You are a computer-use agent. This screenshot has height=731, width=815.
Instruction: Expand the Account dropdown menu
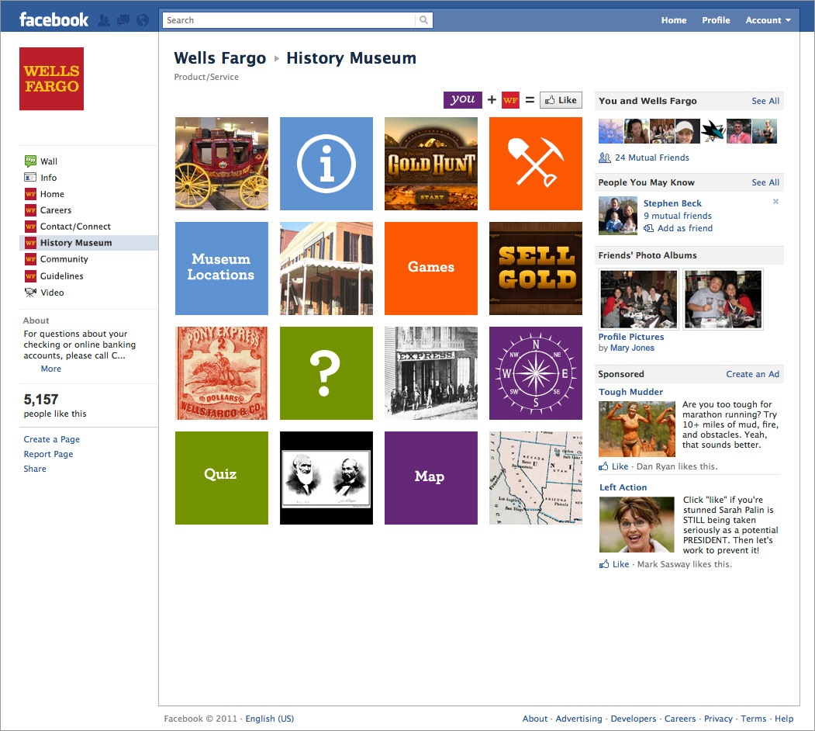768,20
